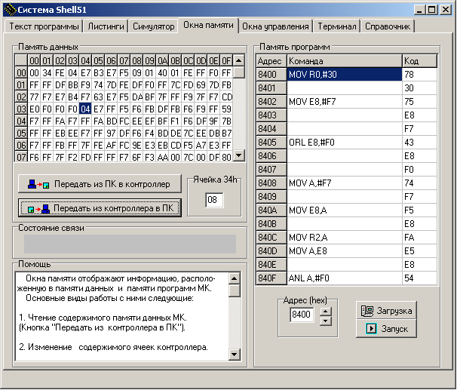The image size is (457, 390).
Task: Go to the Окна управления tab
Action: pyautogui.click(x=275, y=26)
